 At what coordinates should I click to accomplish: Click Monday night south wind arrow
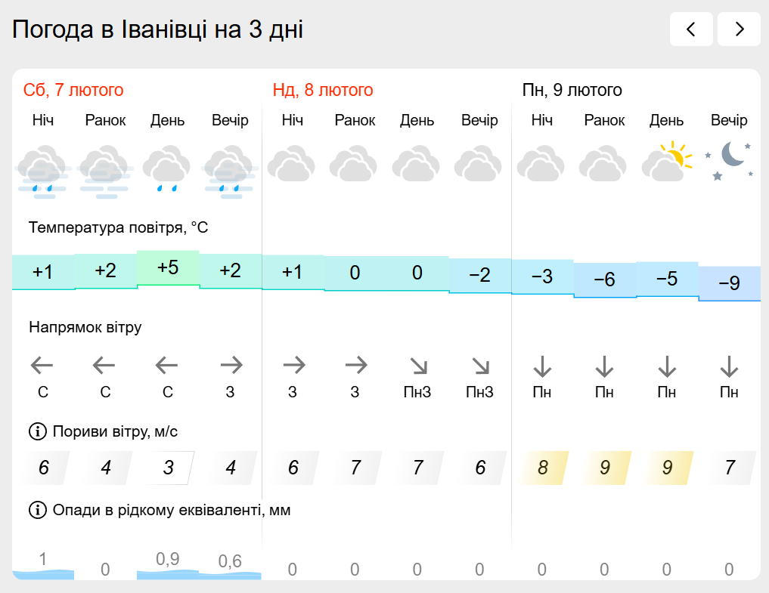pyautogui.click(x=541, y=366)
